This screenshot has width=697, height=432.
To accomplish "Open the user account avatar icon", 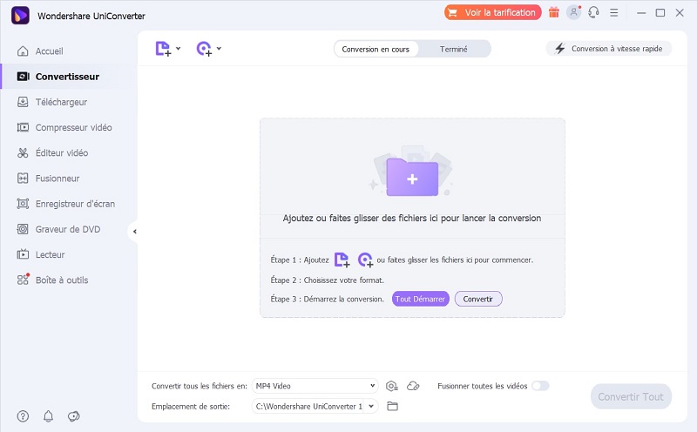I will (574, 12).
